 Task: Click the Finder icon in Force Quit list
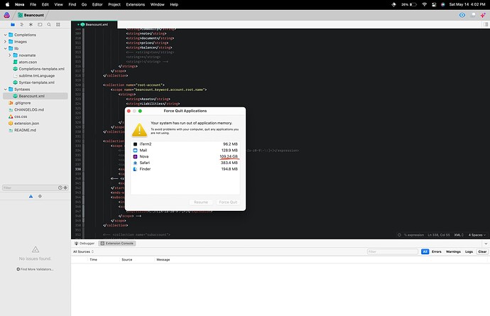pyautogui.click(x=136, y=169)
